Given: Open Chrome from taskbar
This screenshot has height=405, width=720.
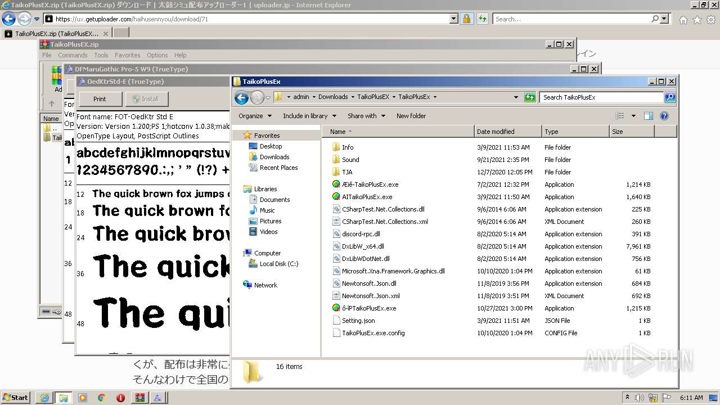Looking at the screenshot, I should [101, 398].
